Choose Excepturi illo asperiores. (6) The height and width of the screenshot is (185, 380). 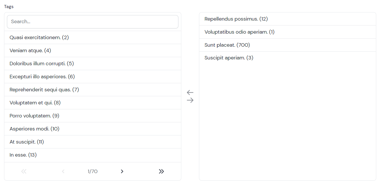pos(42,77)
